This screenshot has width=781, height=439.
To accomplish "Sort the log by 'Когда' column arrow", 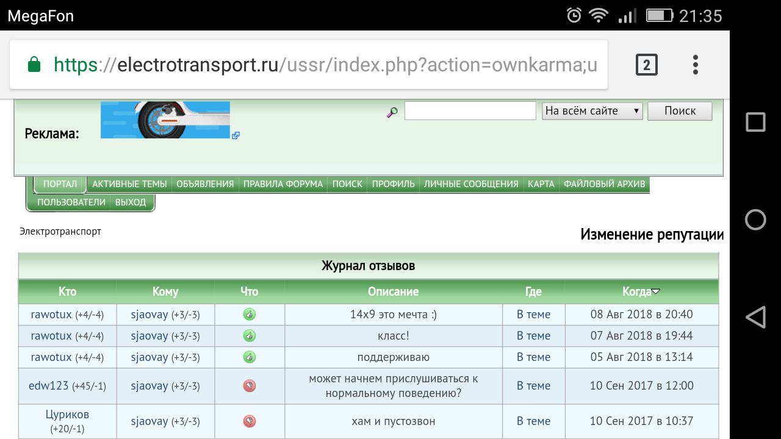I will click(656, 292).
